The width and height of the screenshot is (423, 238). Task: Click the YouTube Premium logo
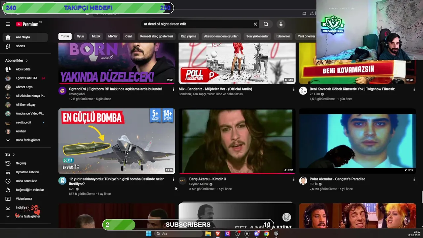point(28,24)
